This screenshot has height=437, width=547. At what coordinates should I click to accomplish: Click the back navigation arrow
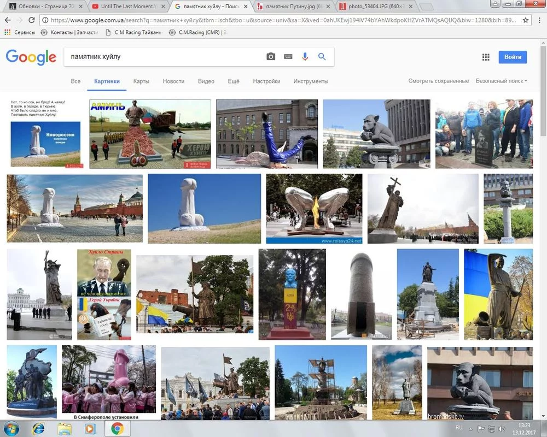click(x=8, y=19)
